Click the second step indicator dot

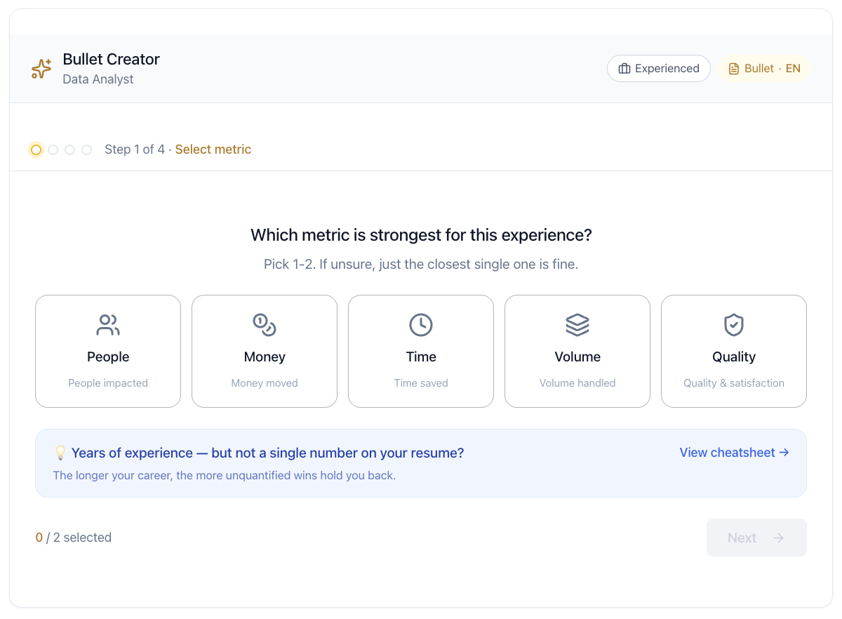pos(53,149)
